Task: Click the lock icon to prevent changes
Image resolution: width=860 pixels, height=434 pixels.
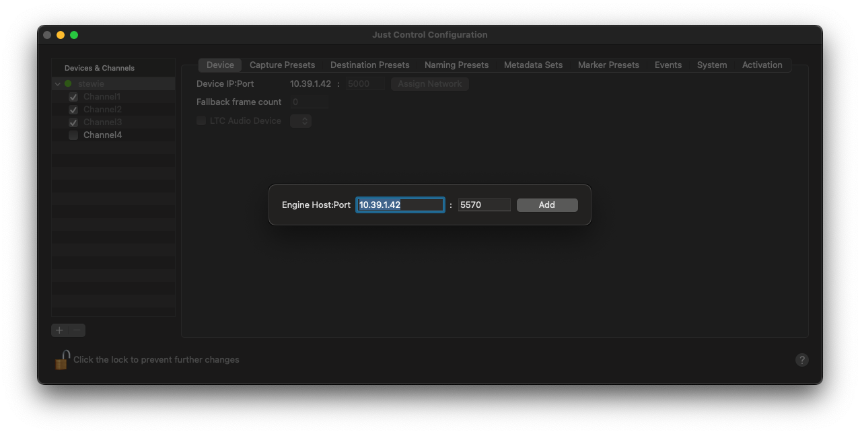Action: 62,360
